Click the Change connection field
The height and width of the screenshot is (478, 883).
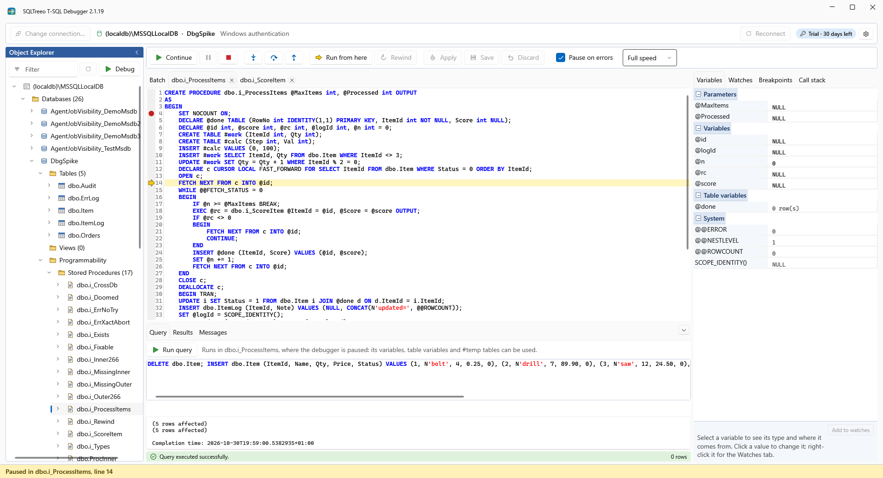(51, 34)
